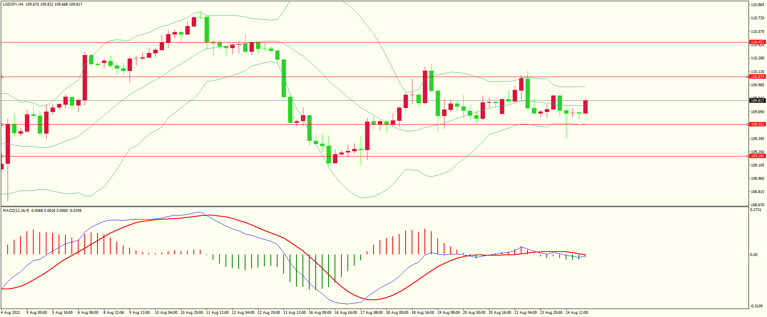Click price scale value 108.670

pos(757,205)
